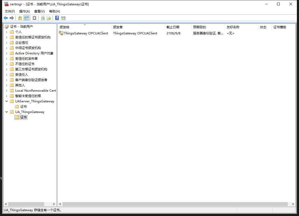
Task: Toggle the Show/Hide console tree icon
Action: (26, 18)
